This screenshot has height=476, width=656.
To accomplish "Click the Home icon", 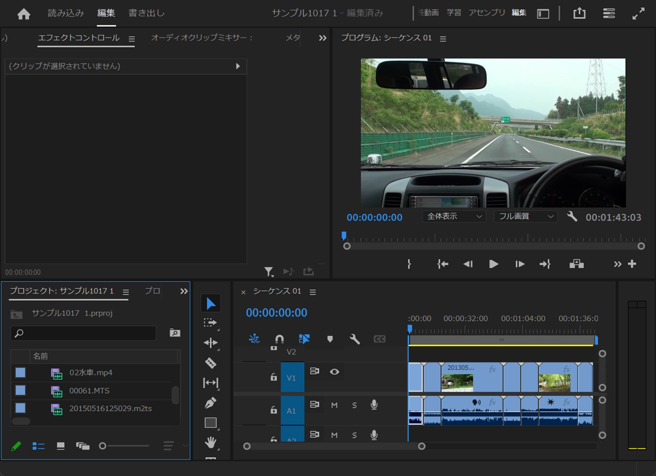I will coord(24,14).
